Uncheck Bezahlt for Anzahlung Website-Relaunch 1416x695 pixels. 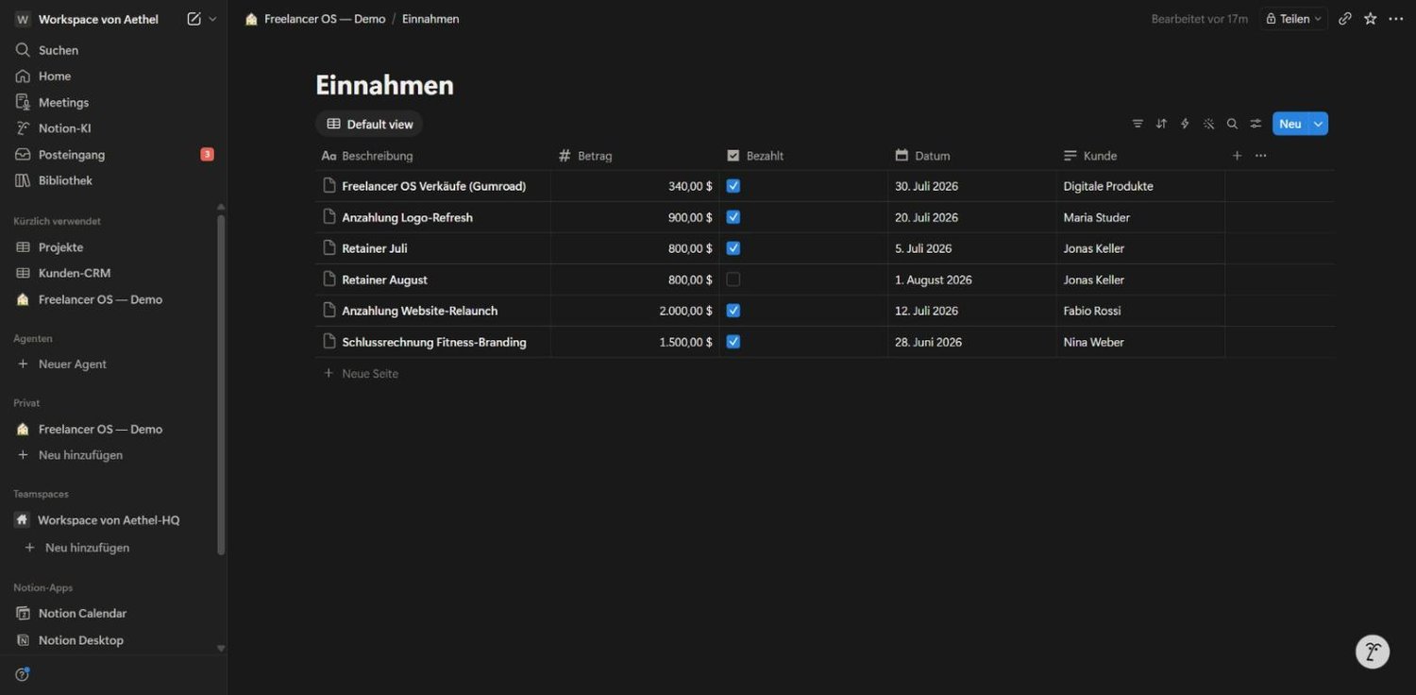733,311
